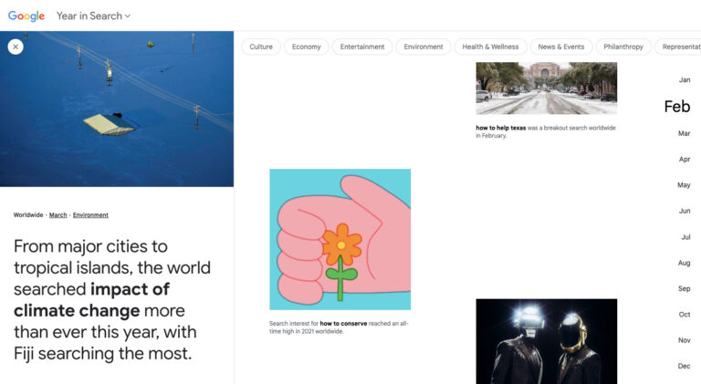Image resolution: width=701 pixels, height=384 pixels.
Task: Jump to Feb in the month timeline
Action: tap(677, 107)
